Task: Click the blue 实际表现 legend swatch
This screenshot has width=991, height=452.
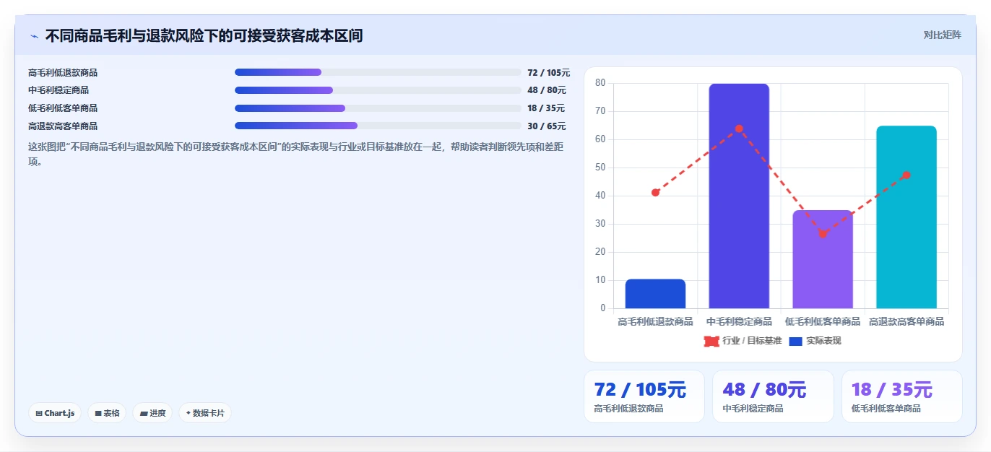Action: pos(795,341)
